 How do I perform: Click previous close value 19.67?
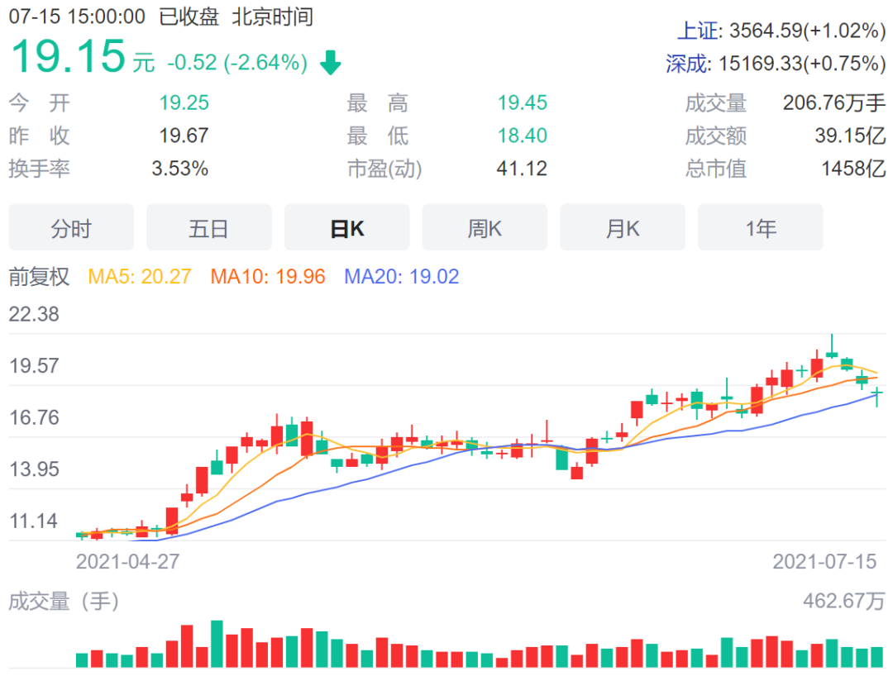point(184,136)
